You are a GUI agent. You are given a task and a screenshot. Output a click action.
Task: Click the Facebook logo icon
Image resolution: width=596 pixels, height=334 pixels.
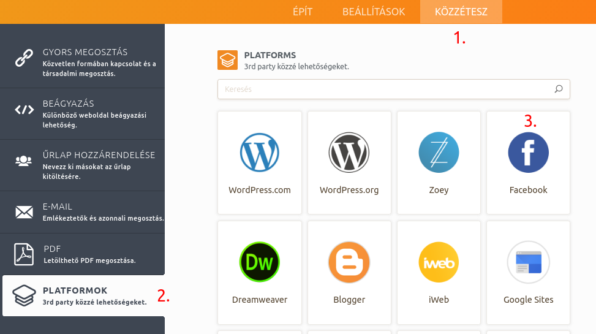(528, 153)
